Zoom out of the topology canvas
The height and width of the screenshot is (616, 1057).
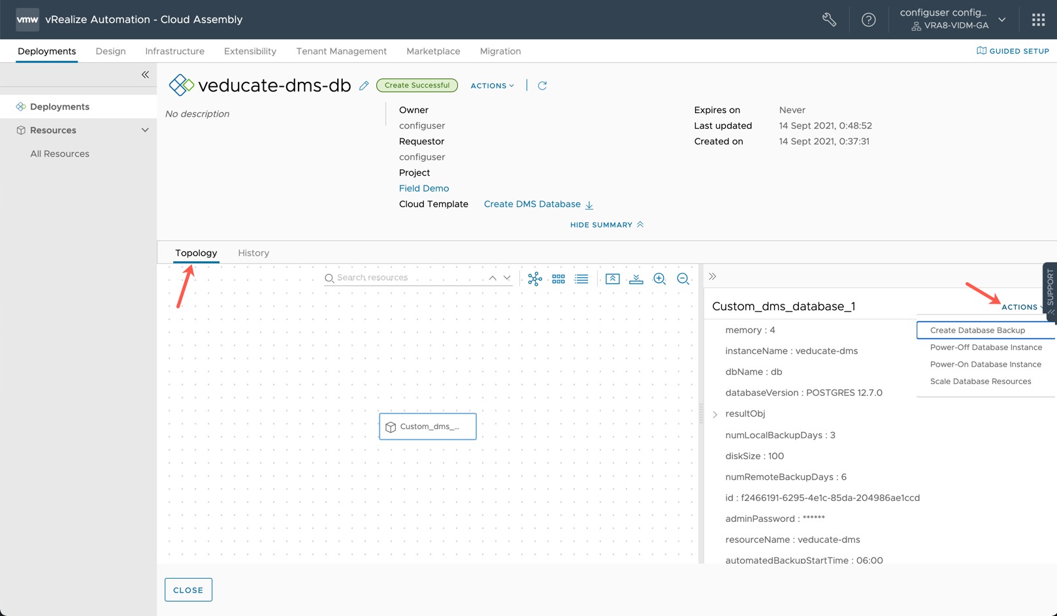[x=683, y=279]
